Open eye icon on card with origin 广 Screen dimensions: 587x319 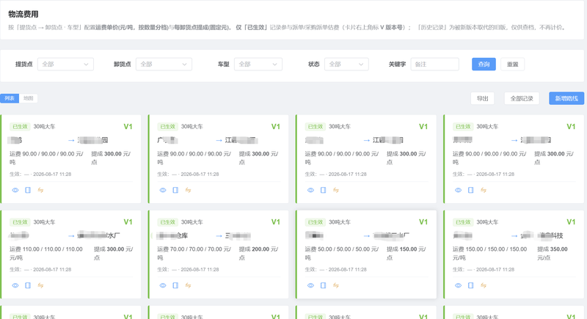tap(163, 190)
